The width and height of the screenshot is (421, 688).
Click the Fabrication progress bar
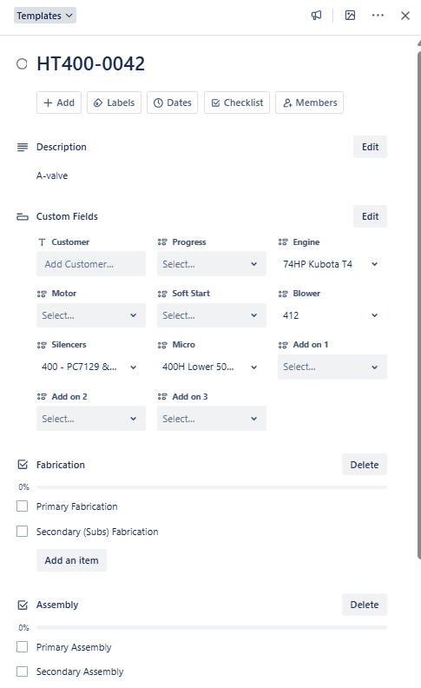(x=212, y=487)
